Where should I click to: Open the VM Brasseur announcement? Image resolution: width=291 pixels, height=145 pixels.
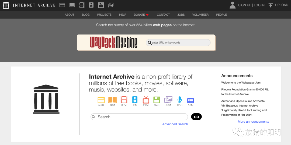click(244, 108)
